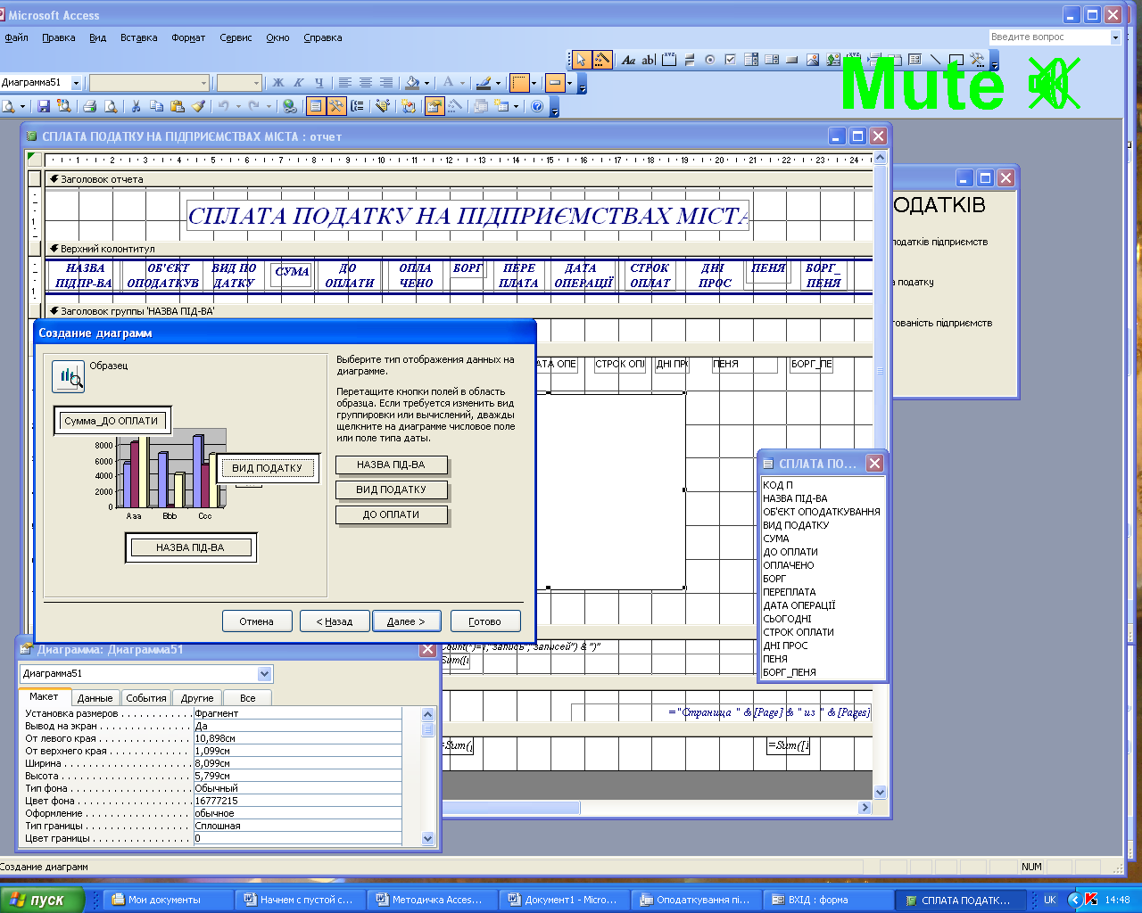This screenshot has width=1142, height=913.
Task: Toggle the Field List button
Action: 316,106
